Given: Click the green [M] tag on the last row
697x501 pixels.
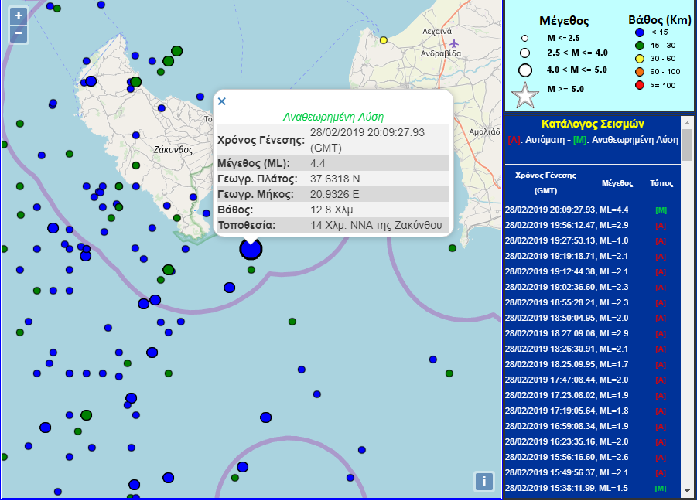Looking at the screenshot, I should tap(660, 488).
